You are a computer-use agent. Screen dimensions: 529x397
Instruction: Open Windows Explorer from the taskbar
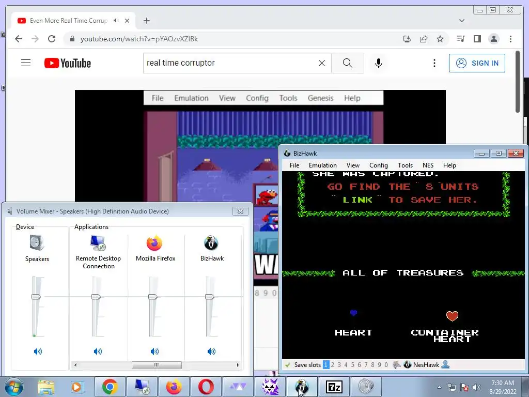(x=46, y=387)
